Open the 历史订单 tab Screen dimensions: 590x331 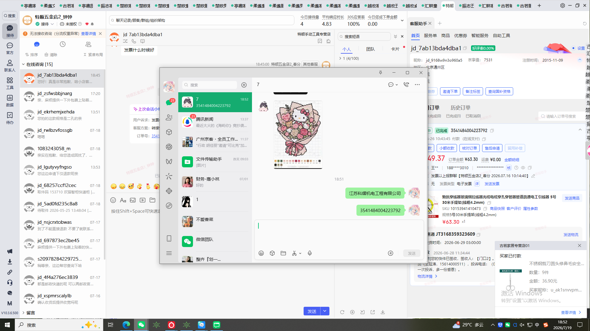coord(460,108)
